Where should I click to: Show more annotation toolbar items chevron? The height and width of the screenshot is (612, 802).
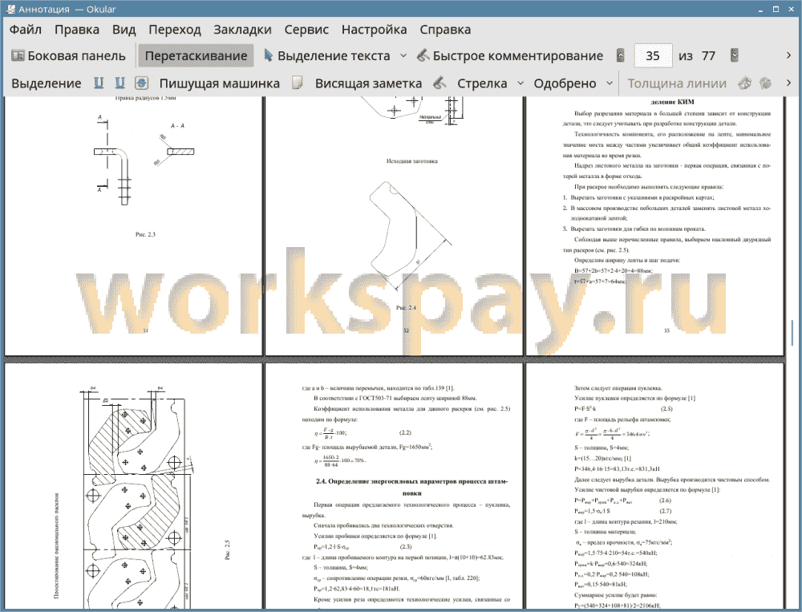788,83
